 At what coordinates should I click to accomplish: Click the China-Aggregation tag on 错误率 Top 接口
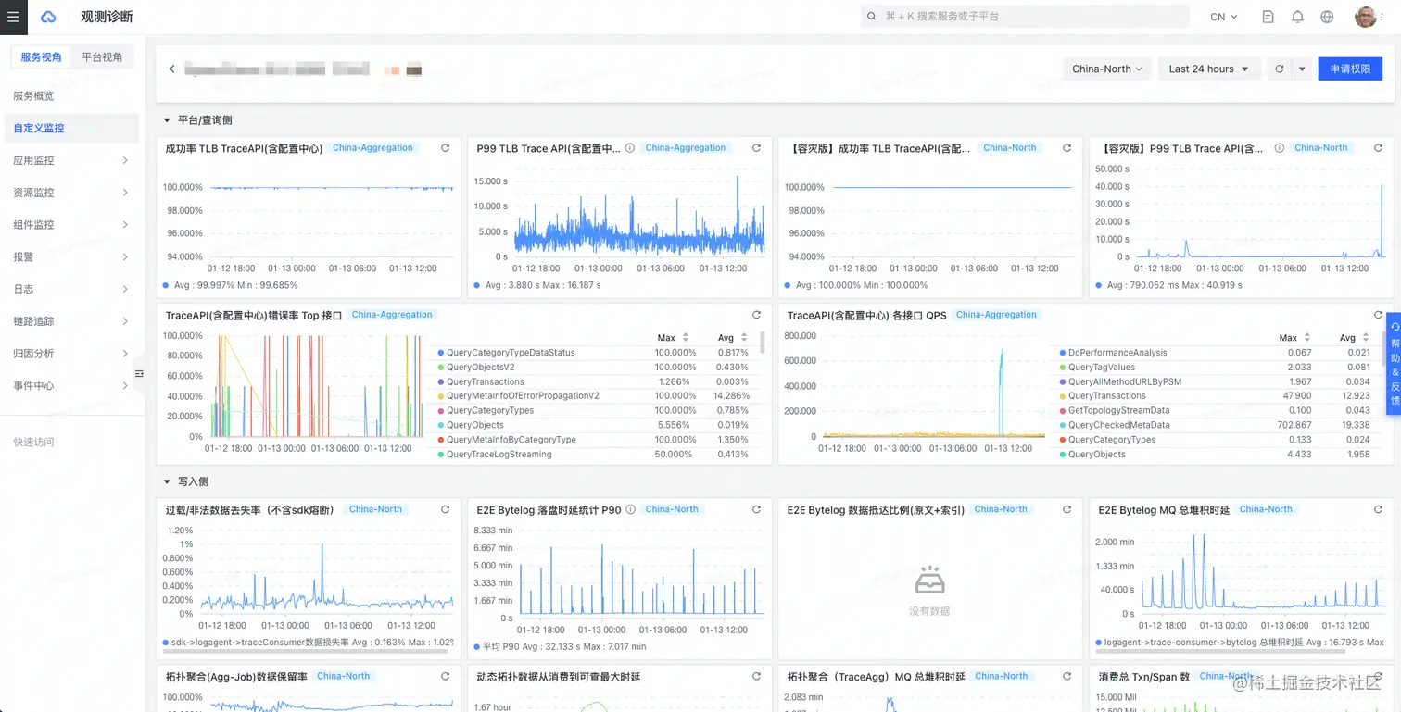coord(392,315)
